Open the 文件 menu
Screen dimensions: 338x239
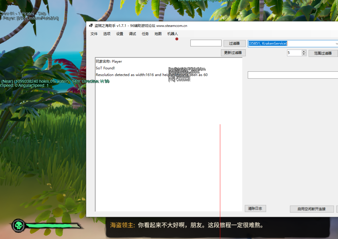pyautogui.click(x=94, y=34)
